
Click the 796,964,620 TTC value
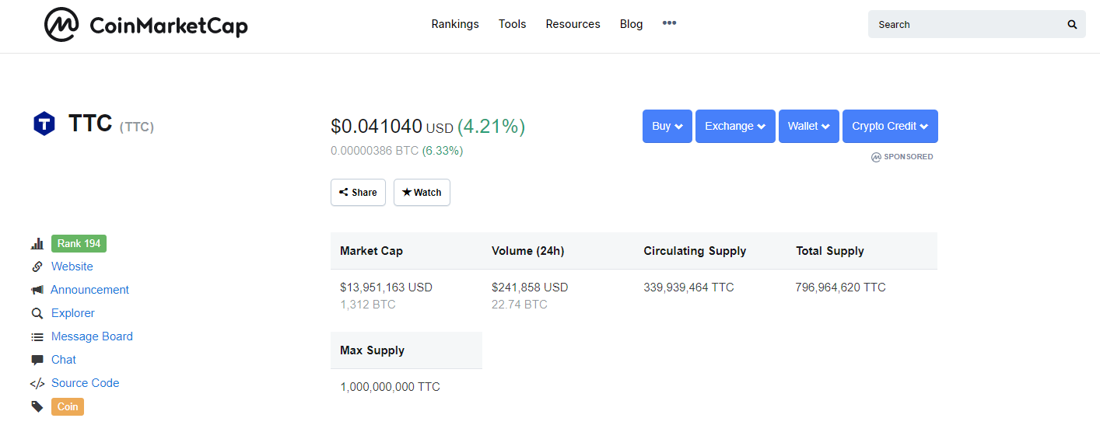[x=840, y=287]
